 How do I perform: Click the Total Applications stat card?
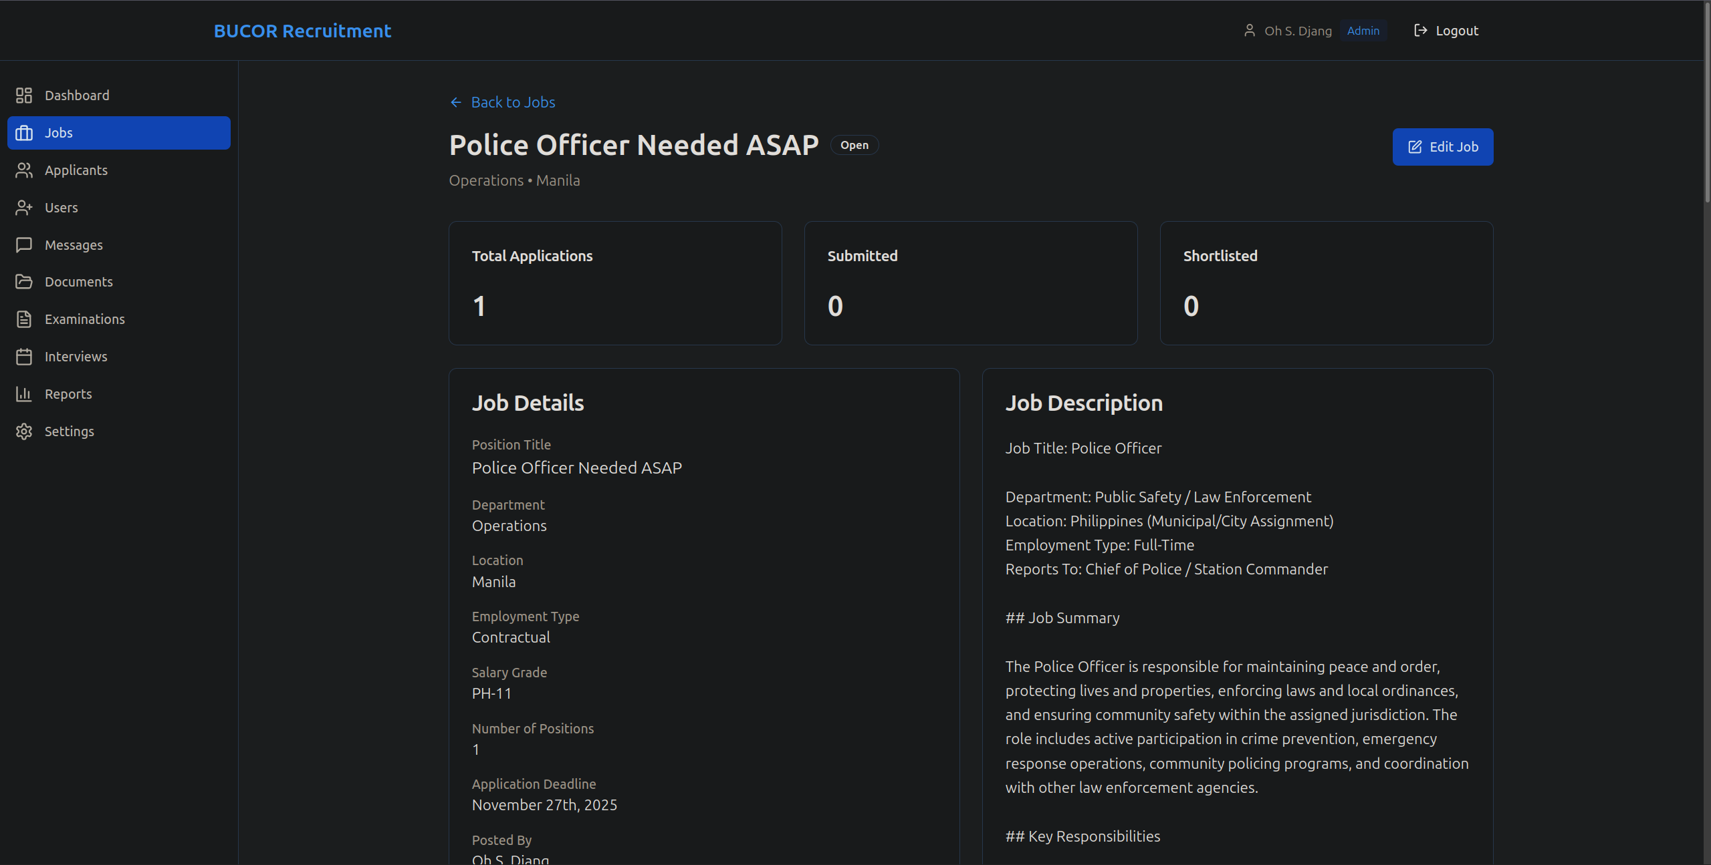615,283
